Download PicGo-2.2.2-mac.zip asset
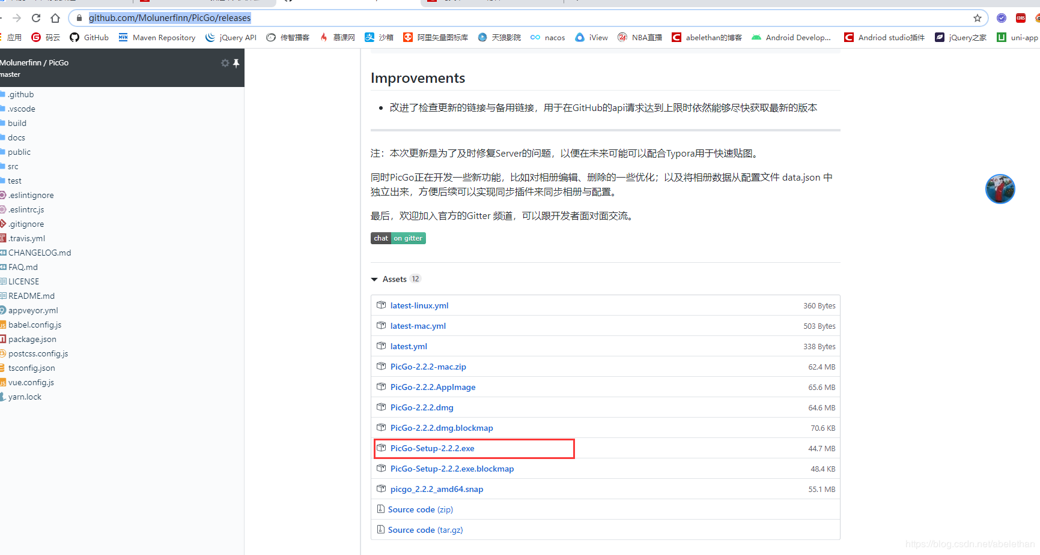Screen dimensions: 1040x555 point(428,367)
